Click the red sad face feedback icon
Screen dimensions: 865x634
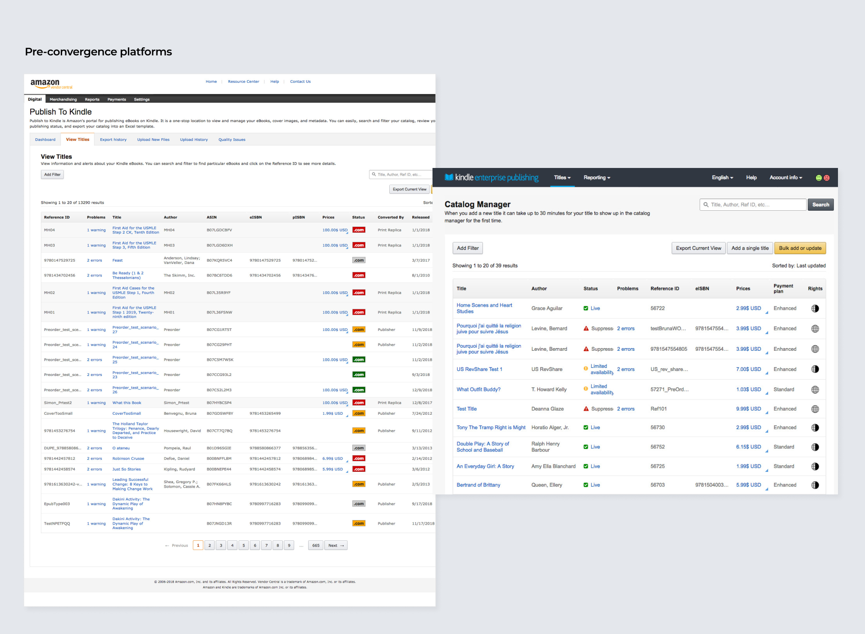click(x=827, y=178)
